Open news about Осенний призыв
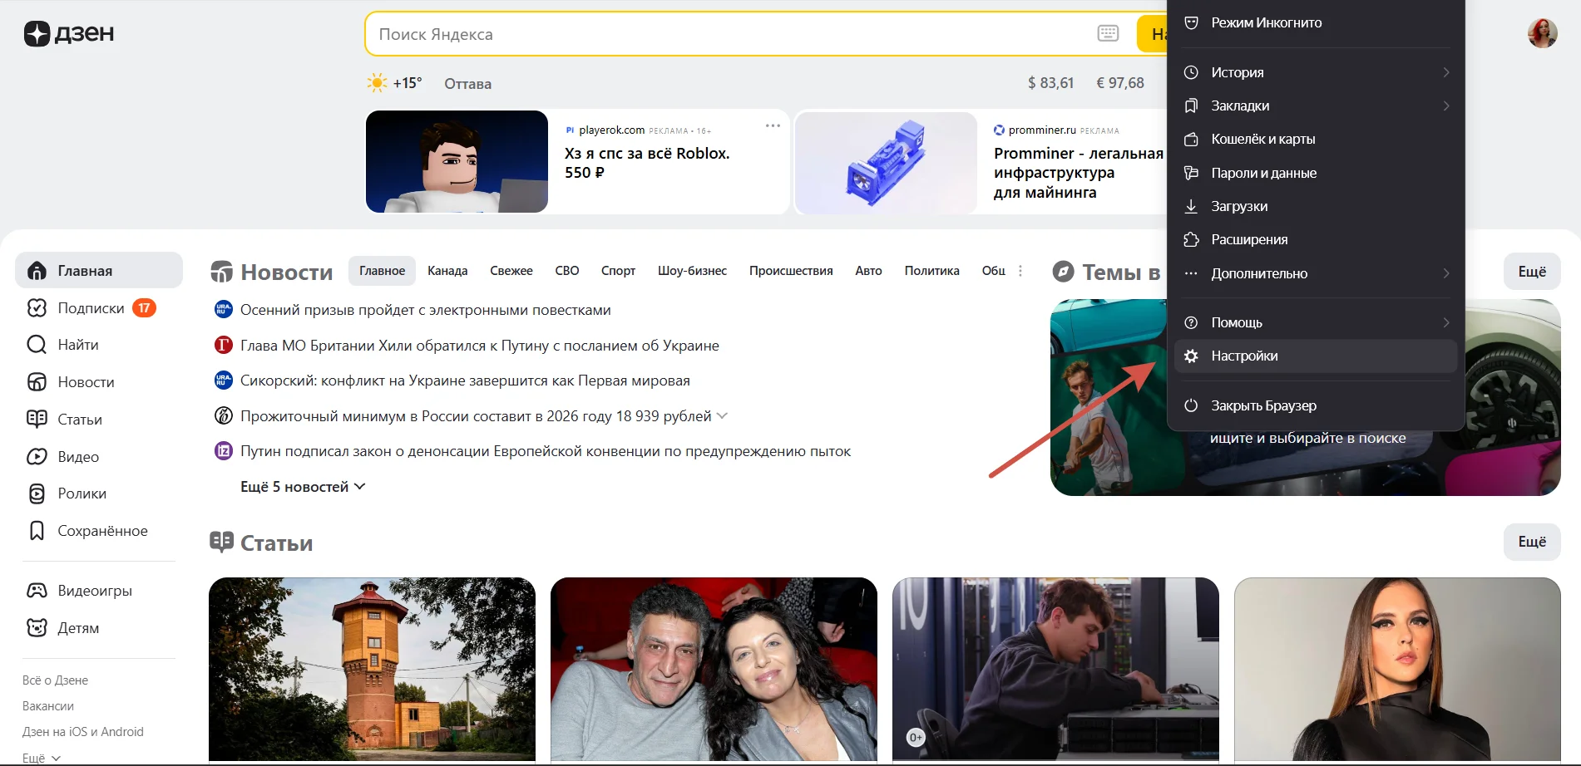The image size is (1581, 766). (x=425, y=310)
